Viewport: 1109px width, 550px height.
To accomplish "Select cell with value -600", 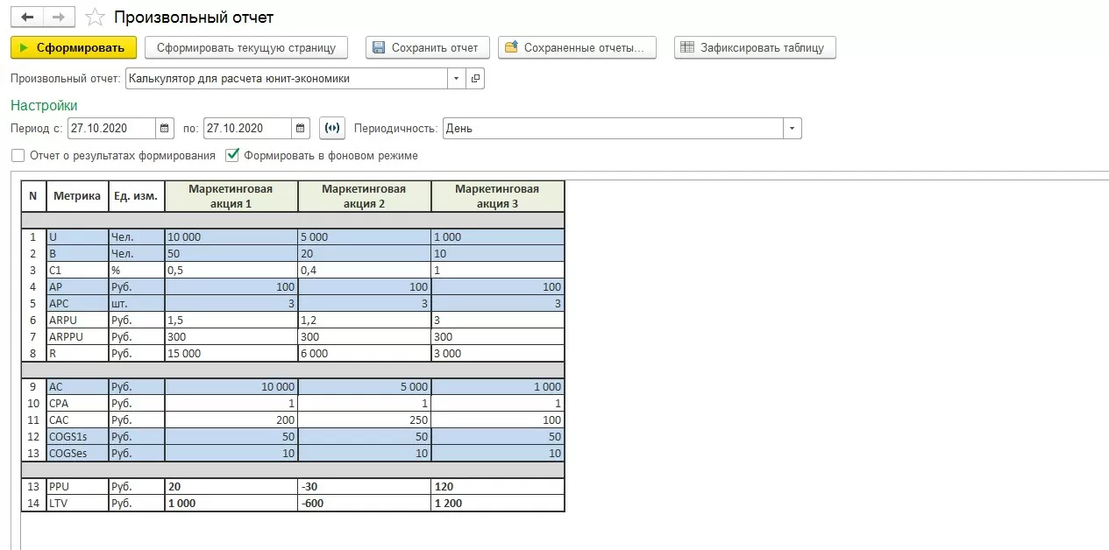I will [x=364, y=504].
